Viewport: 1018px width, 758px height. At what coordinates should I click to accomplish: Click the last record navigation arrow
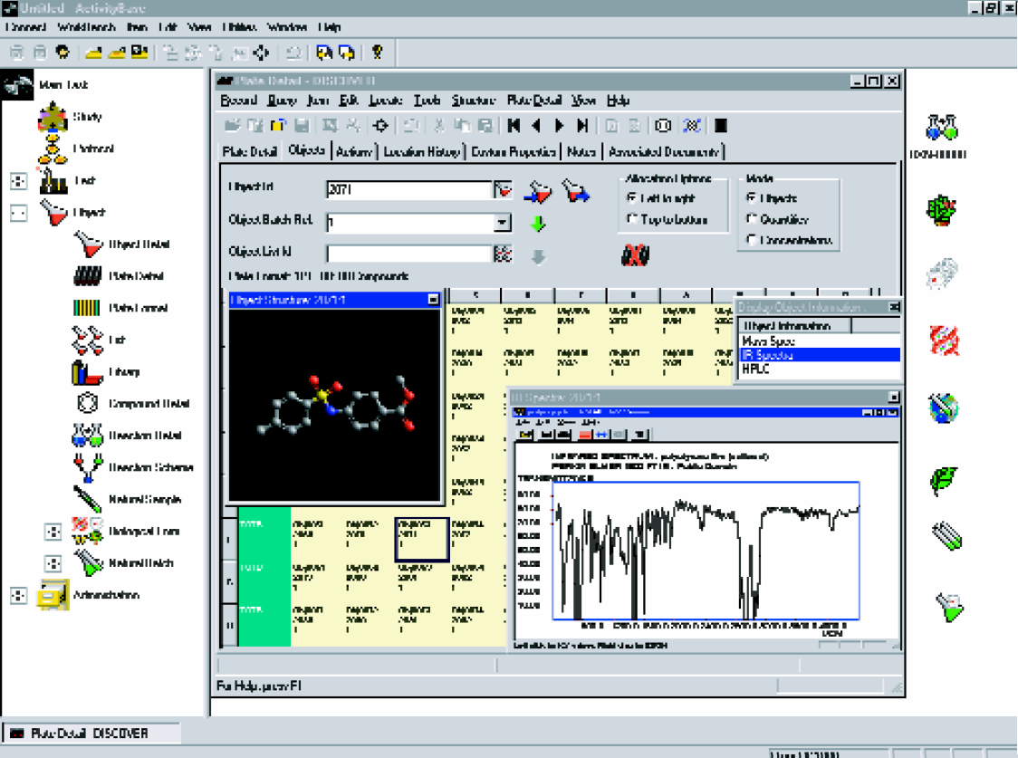click(582, 125)
